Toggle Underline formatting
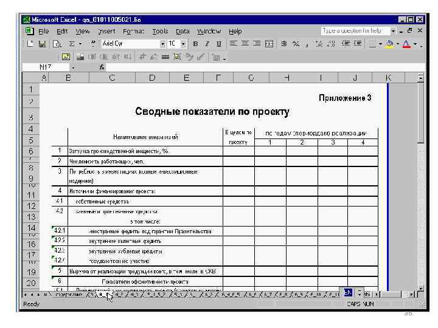The image size is (438, 328). [219, 44]
